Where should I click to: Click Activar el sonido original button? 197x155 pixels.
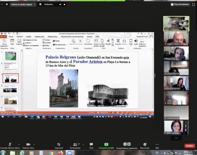click(x=22, y=4)
